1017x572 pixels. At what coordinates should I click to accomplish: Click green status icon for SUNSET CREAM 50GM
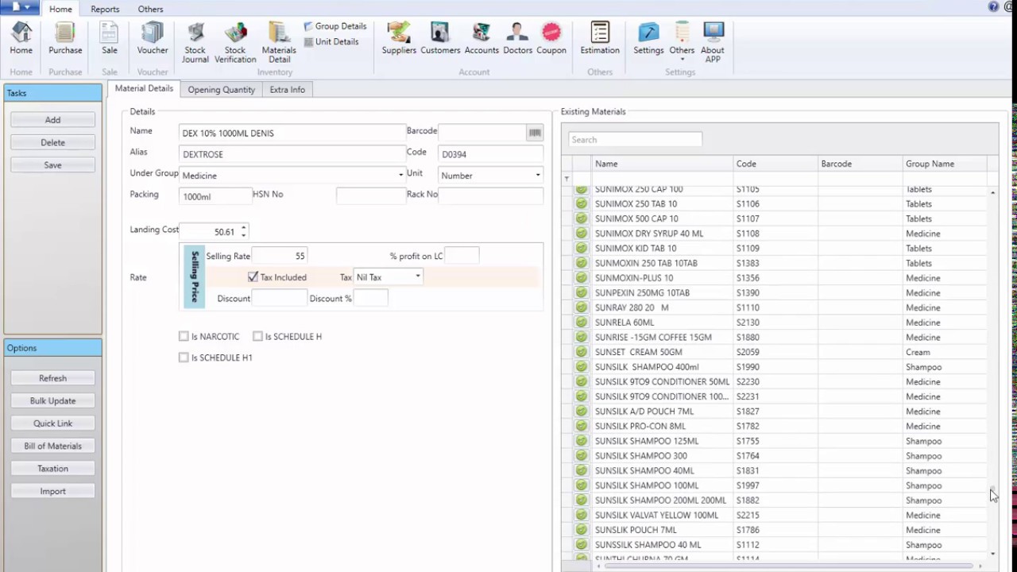(x=582, y=352)
